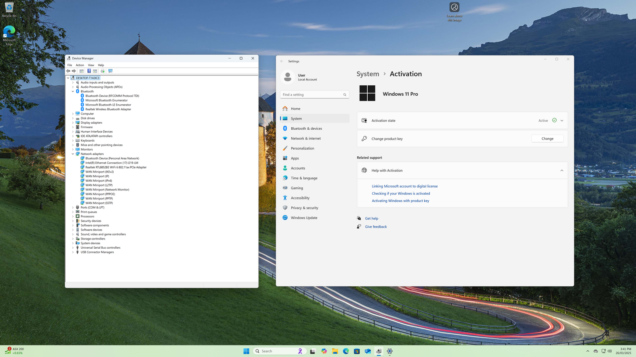Image resolution: width=636 pixels, height=357 pixels.
Task: Go back using Settings back arrow
Action: click(282, 61)
